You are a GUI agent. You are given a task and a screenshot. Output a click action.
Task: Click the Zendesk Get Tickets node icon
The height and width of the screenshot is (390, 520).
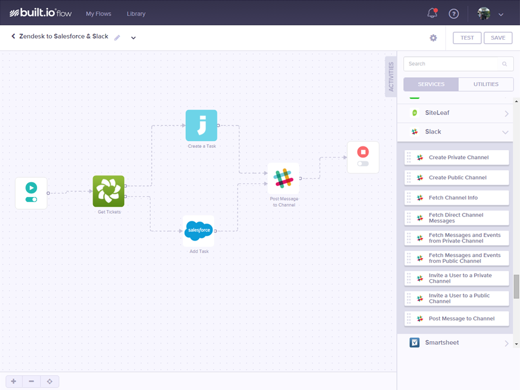pos(109,191)
